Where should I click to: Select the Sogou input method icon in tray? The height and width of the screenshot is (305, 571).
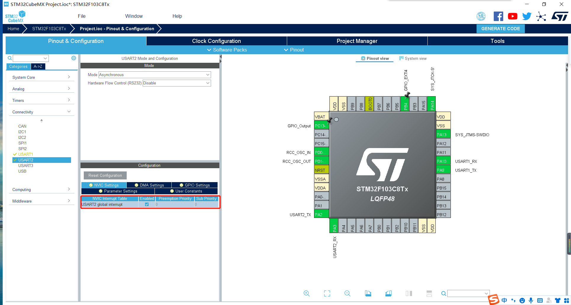click(493, 300)
